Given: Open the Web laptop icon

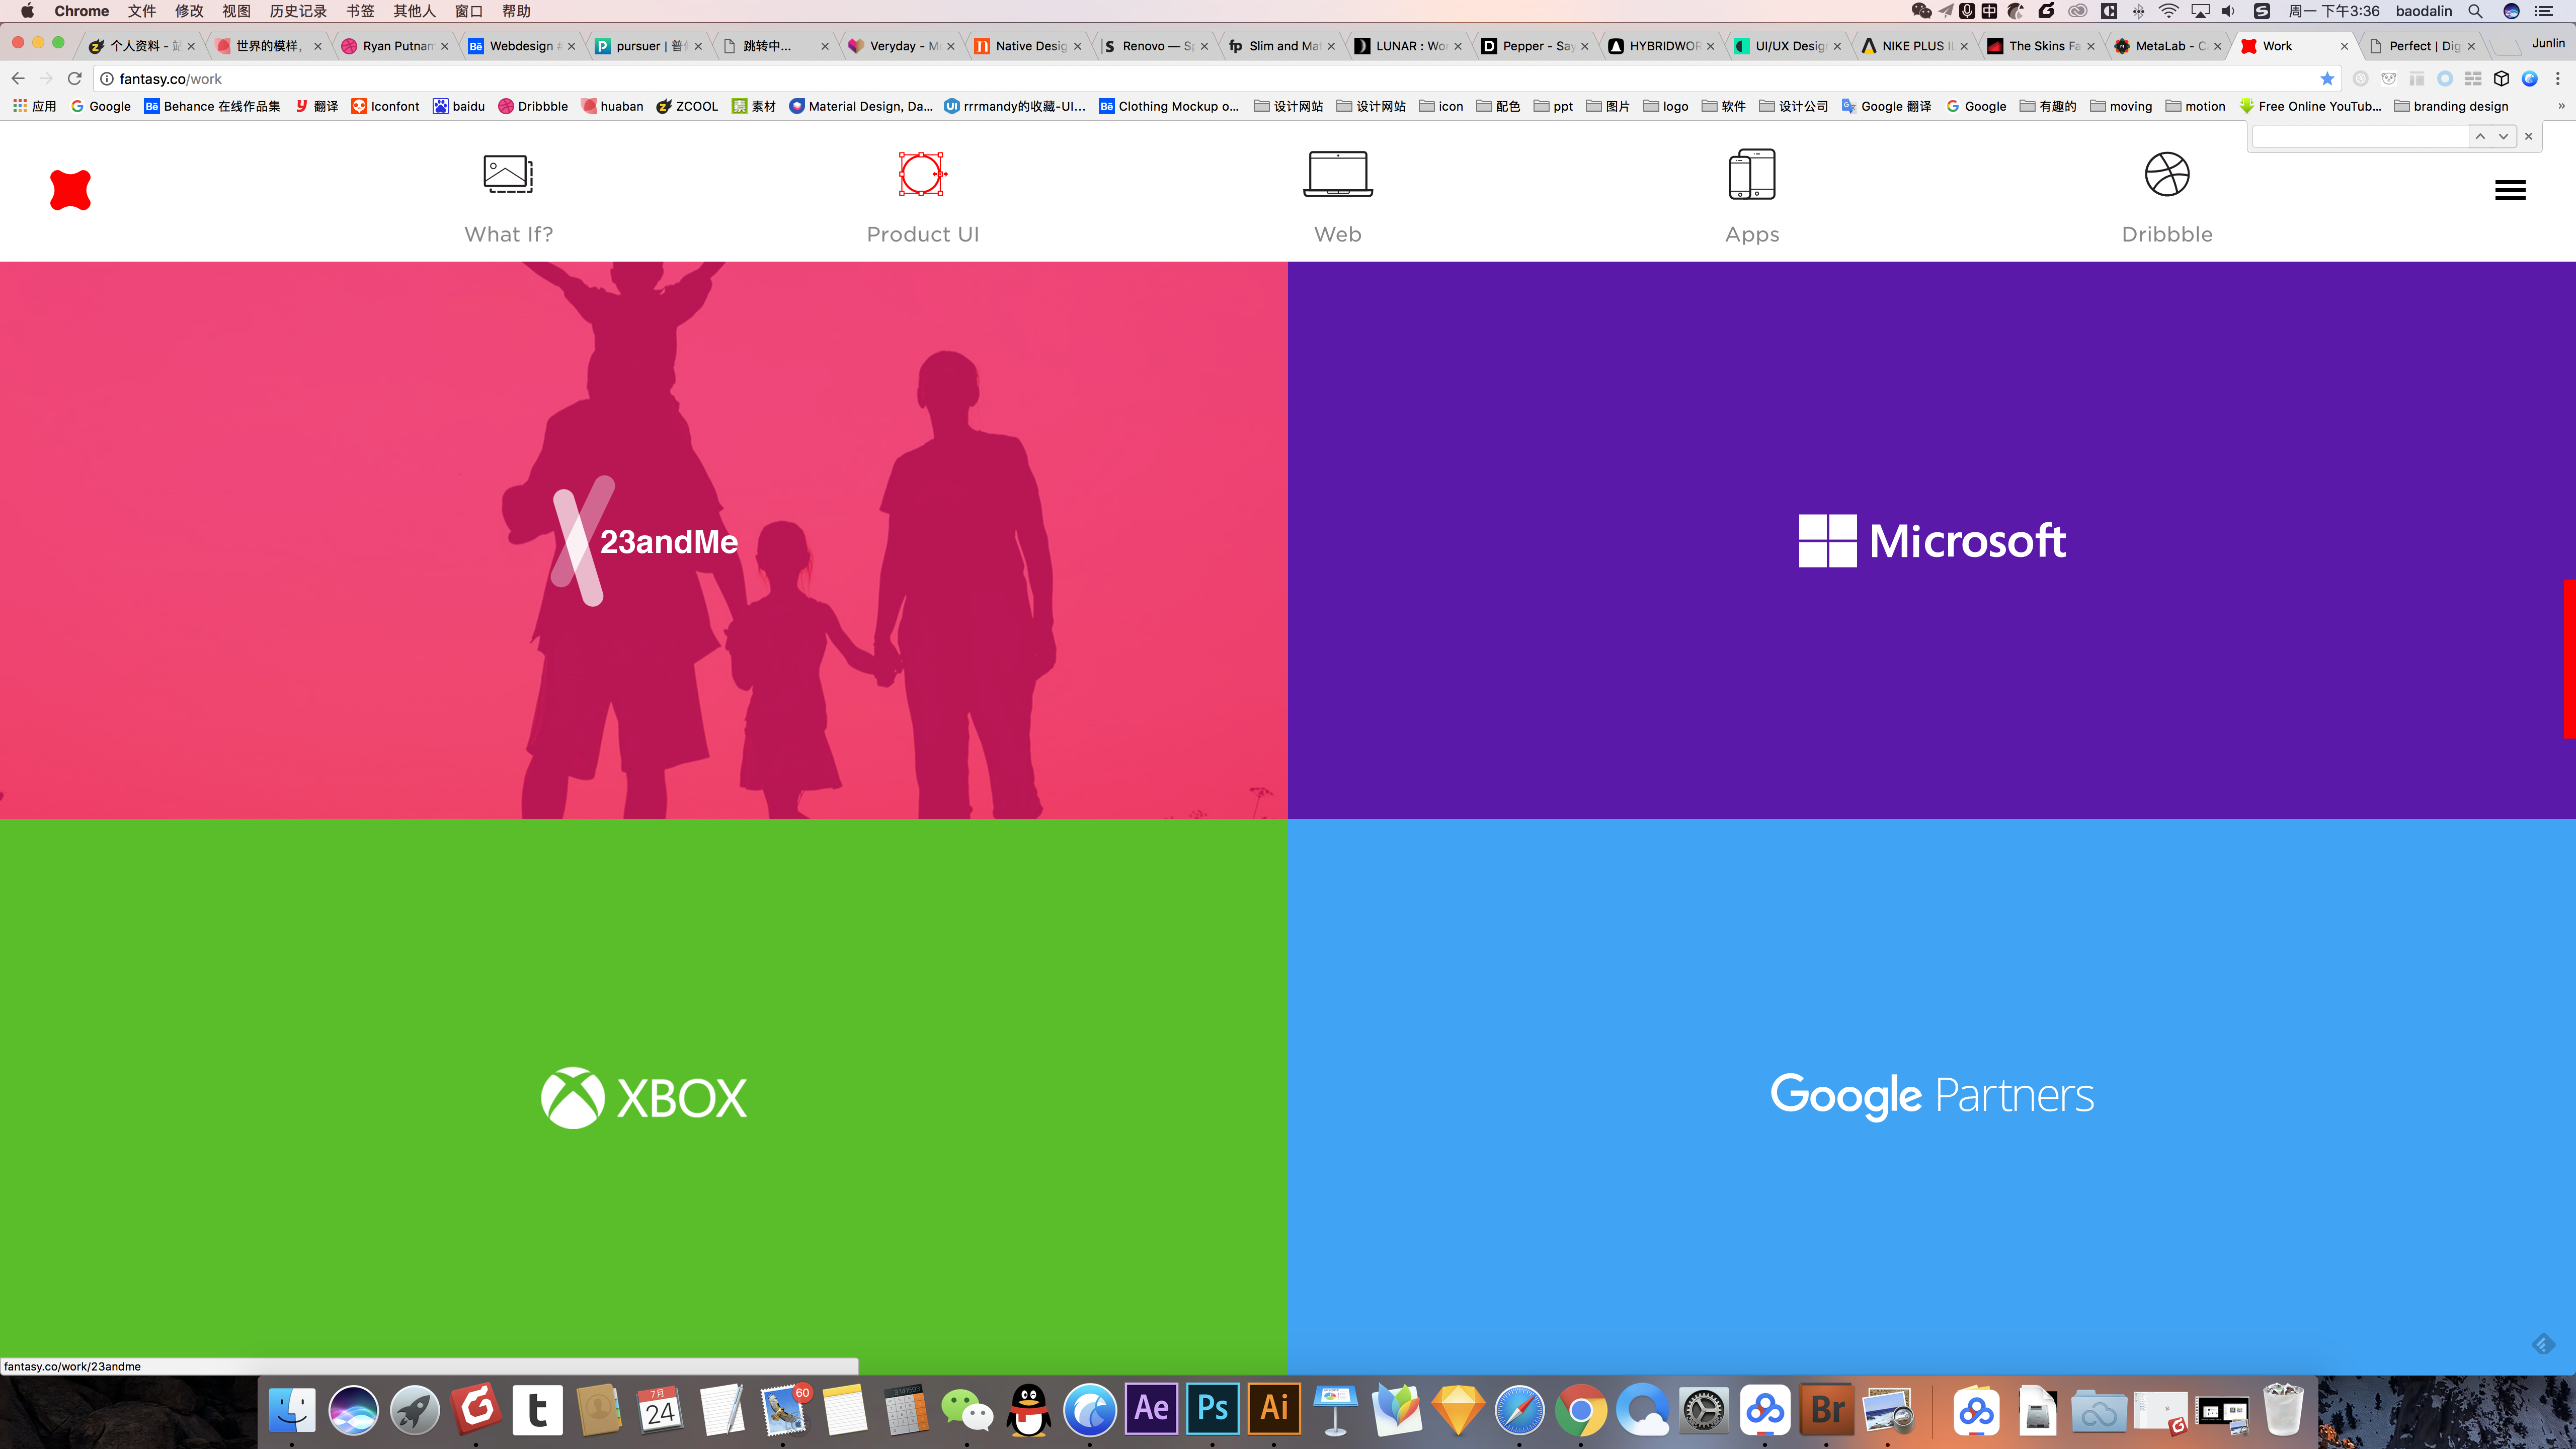Looking at the screenshot, I should pyautogui.click(x=1337, y=174).
